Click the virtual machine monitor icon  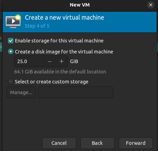coord(13,21)
